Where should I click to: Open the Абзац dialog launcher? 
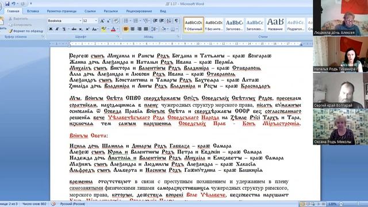(178, 37)
